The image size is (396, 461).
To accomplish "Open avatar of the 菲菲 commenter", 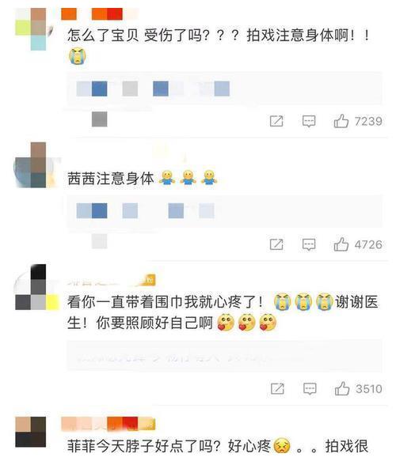I will click(x=31, y=432).
